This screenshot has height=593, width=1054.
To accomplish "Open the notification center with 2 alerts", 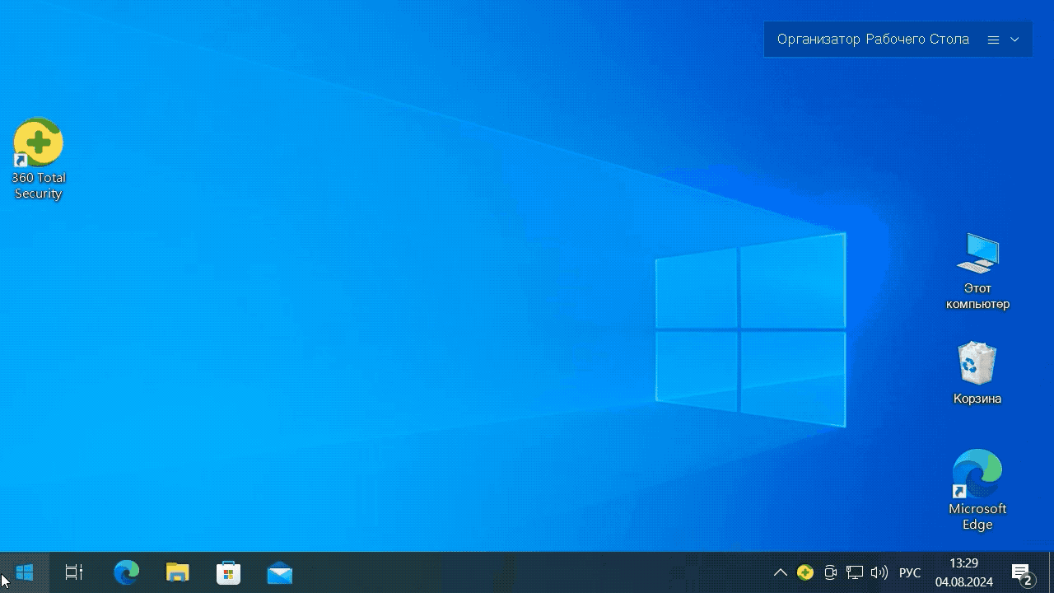I will [1022, 573].
